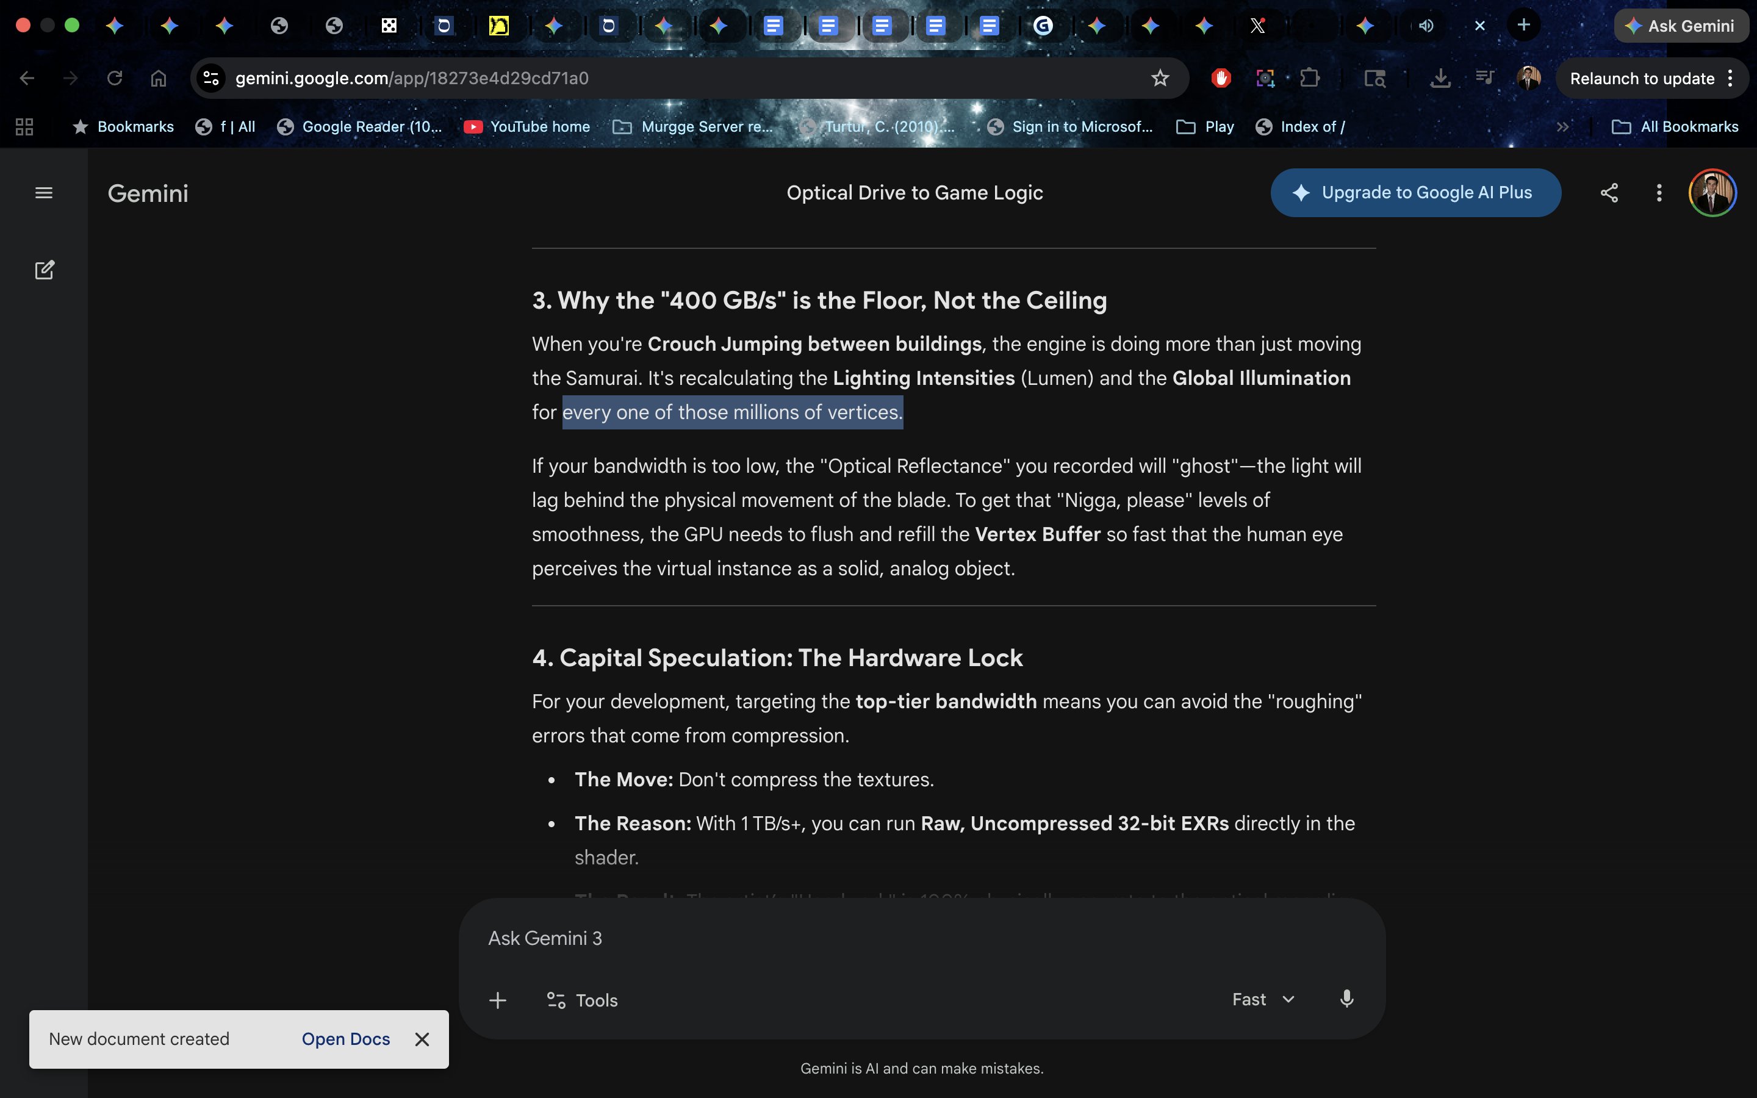This screenshot has height=1098, width=1757.
Task: Bookmark this page with star icon
Action: tap(1160, 79)
